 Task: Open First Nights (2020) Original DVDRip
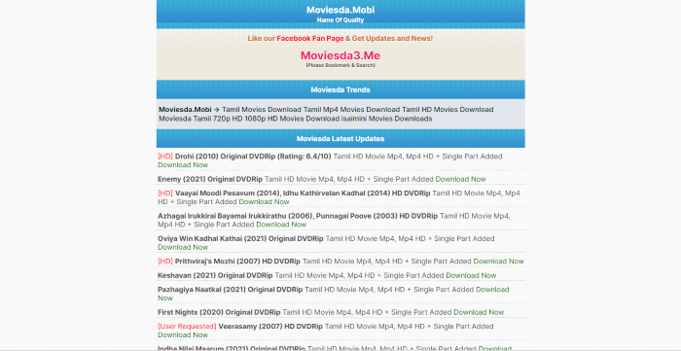tap(219, 312)
